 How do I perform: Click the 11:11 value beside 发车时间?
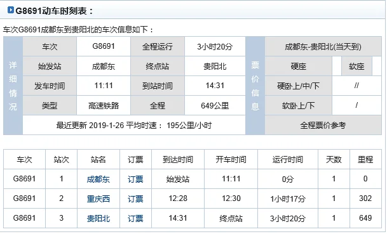coord(104,86)
